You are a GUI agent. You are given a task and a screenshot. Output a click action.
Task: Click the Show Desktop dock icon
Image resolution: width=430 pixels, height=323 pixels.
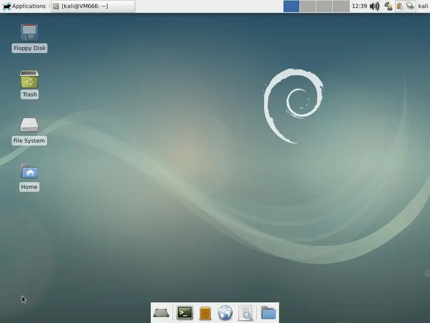tap(161, 313)
